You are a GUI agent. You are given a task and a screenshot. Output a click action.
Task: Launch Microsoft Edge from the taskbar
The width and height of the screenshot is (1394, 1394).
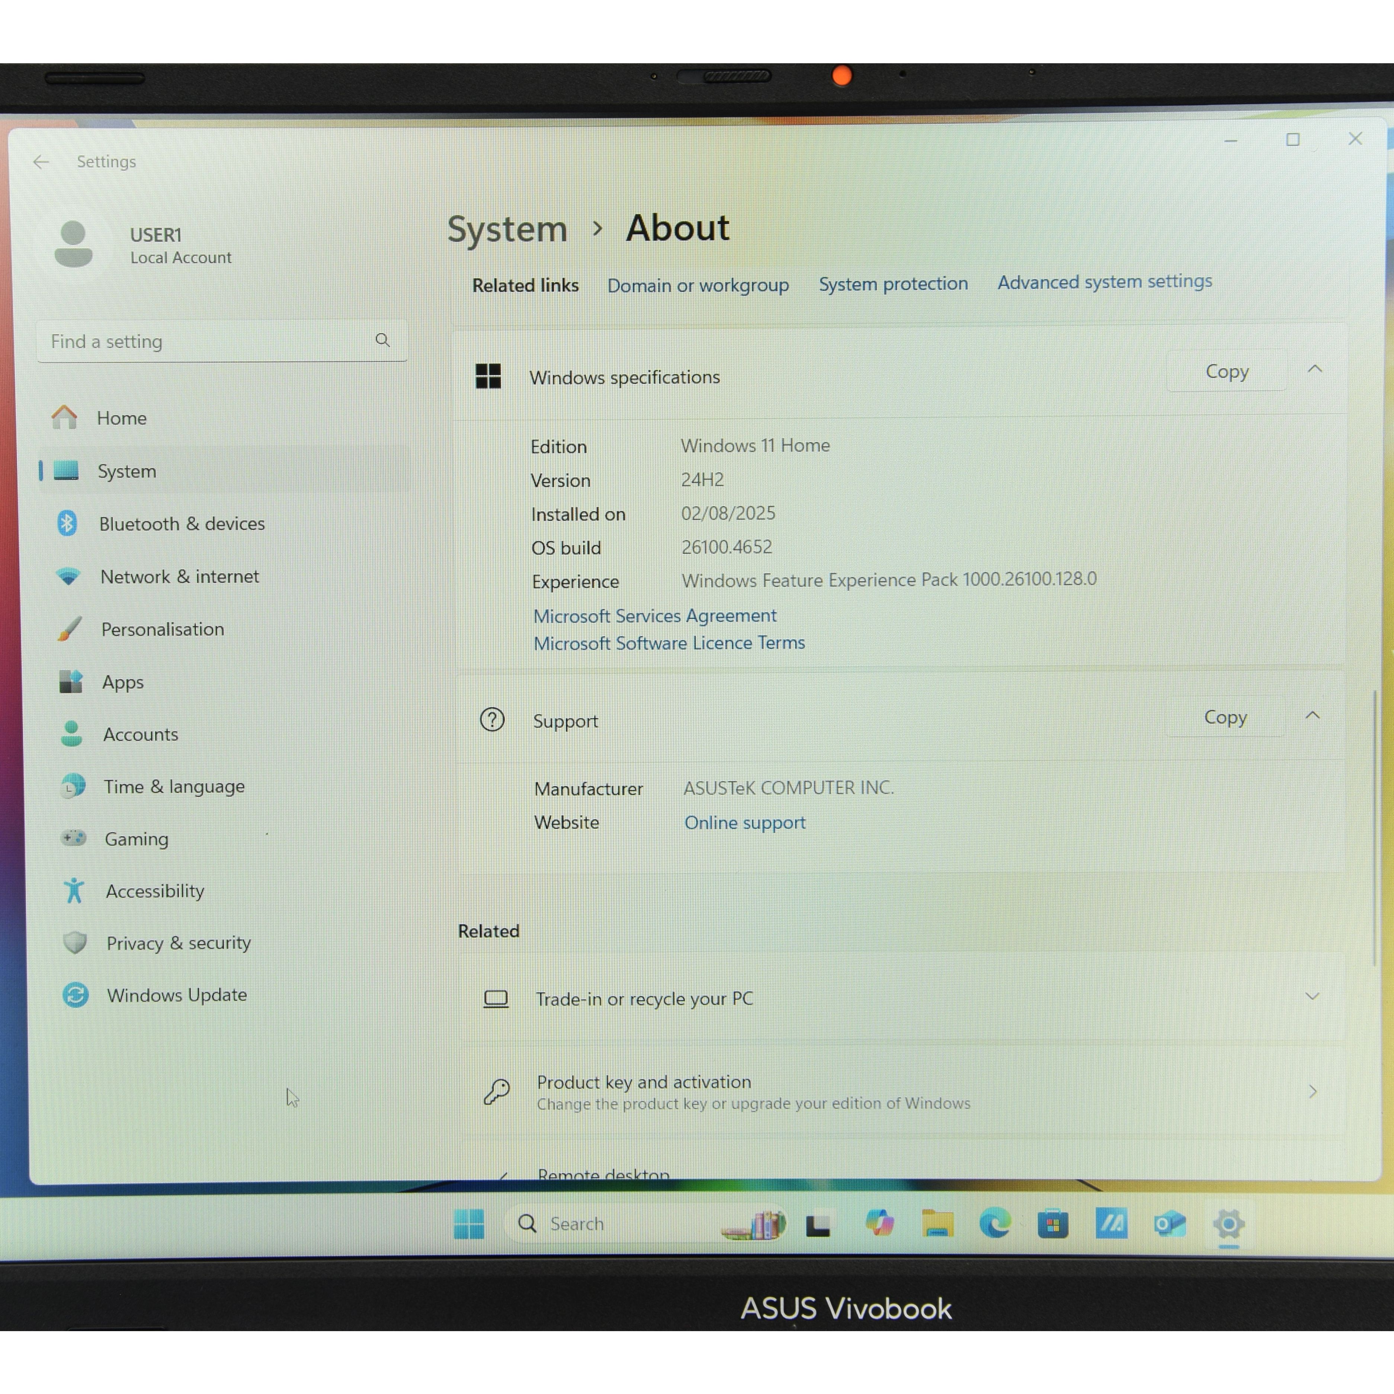995,1223
